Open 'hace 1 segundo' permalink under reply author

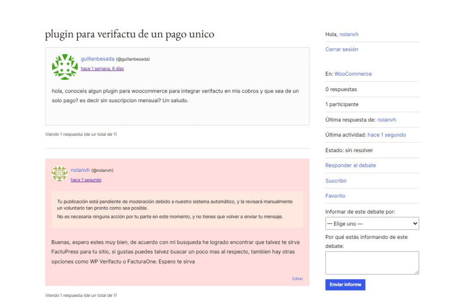[x=86, y=180]
